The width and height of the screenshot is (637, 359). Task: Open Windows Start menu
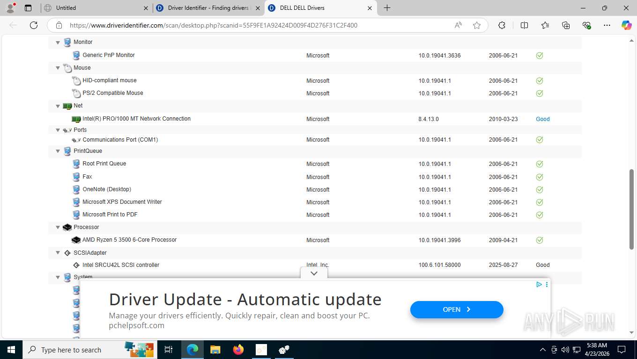(11, 350)
